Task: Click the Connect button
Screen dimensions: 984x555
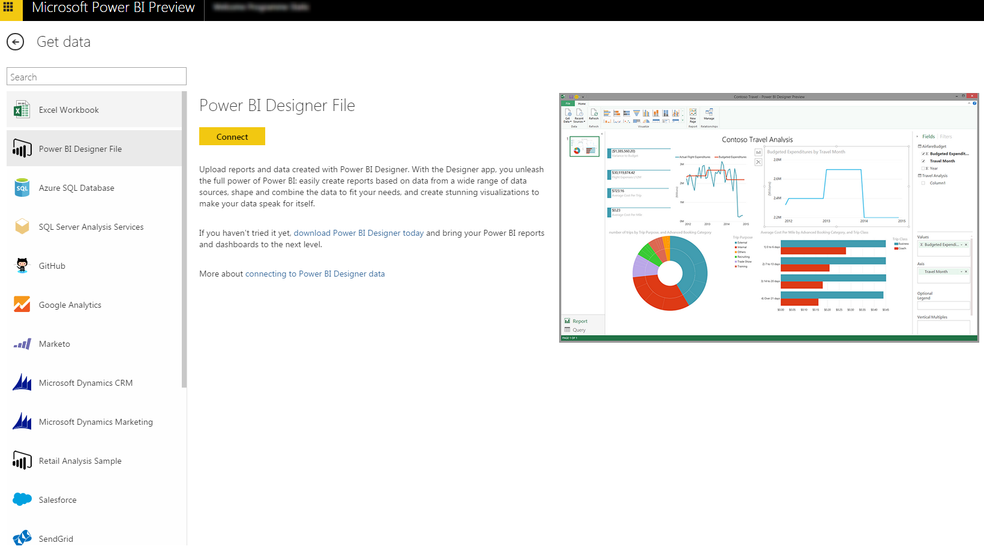Action: tap(232, 136)
